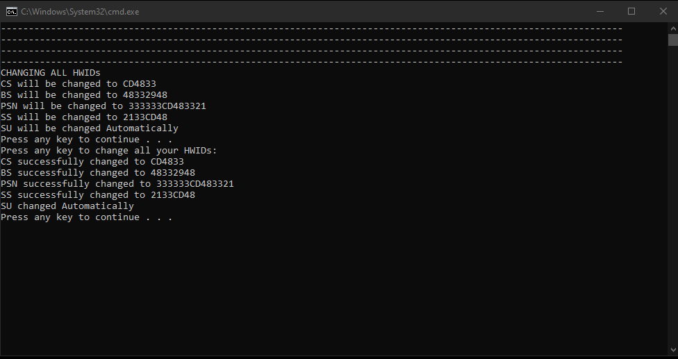This screenshot has width=678, height=359.
Task: Click the 'CS will be changed to CD4833' line
Action: pyautogui.click(x=78, y=84)
